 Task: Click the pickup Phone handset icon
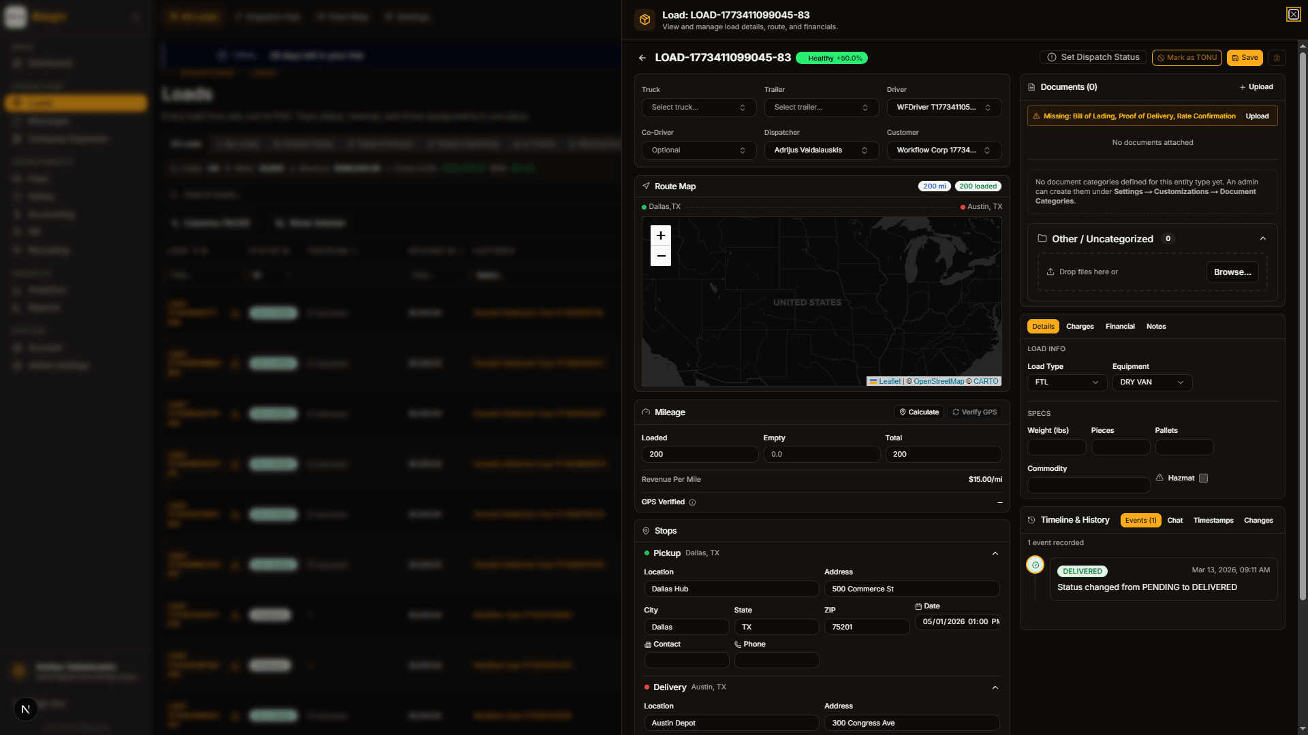coord(738,644)
